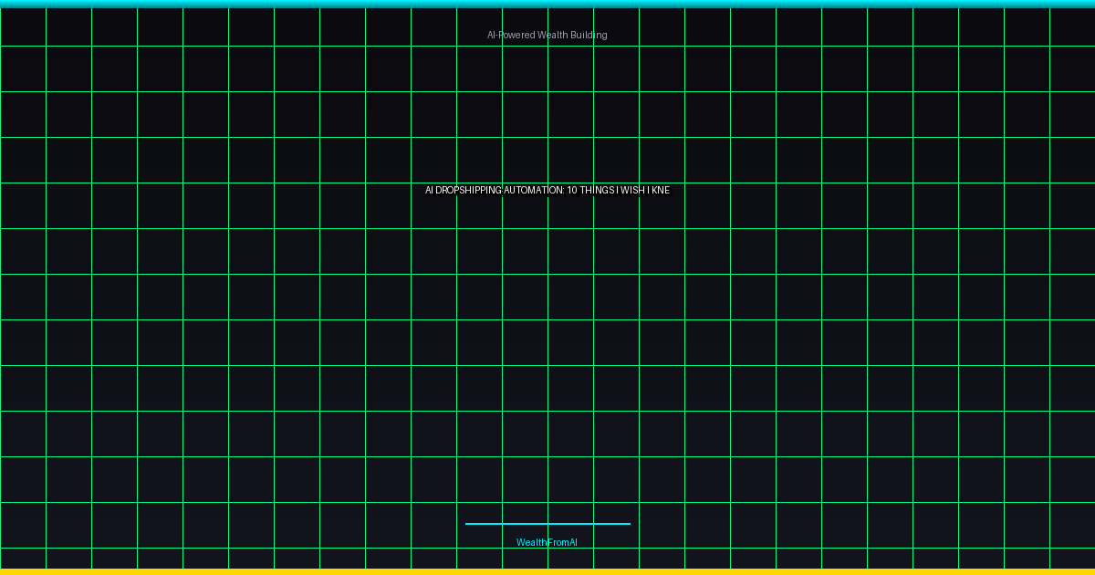Click the leading 'AI' in the headline

point(429,190)
